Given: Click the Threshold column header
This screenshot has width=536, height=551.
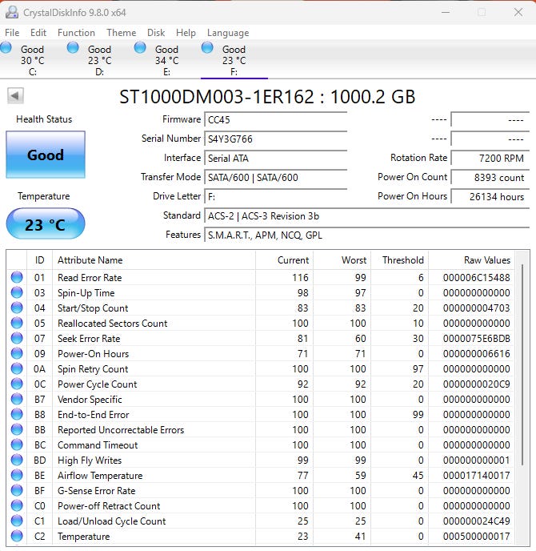Looking at the screenshot, I should tap(400, 260).
